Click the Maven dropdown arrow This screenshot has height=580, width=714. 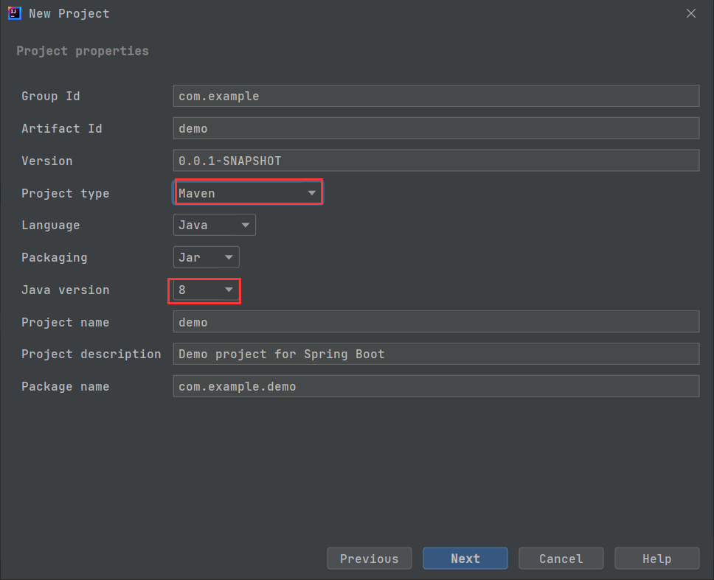312,193
